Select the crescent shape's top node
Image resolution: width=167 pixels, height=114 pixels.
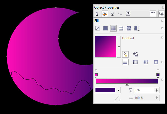click(x=56, y=7)
